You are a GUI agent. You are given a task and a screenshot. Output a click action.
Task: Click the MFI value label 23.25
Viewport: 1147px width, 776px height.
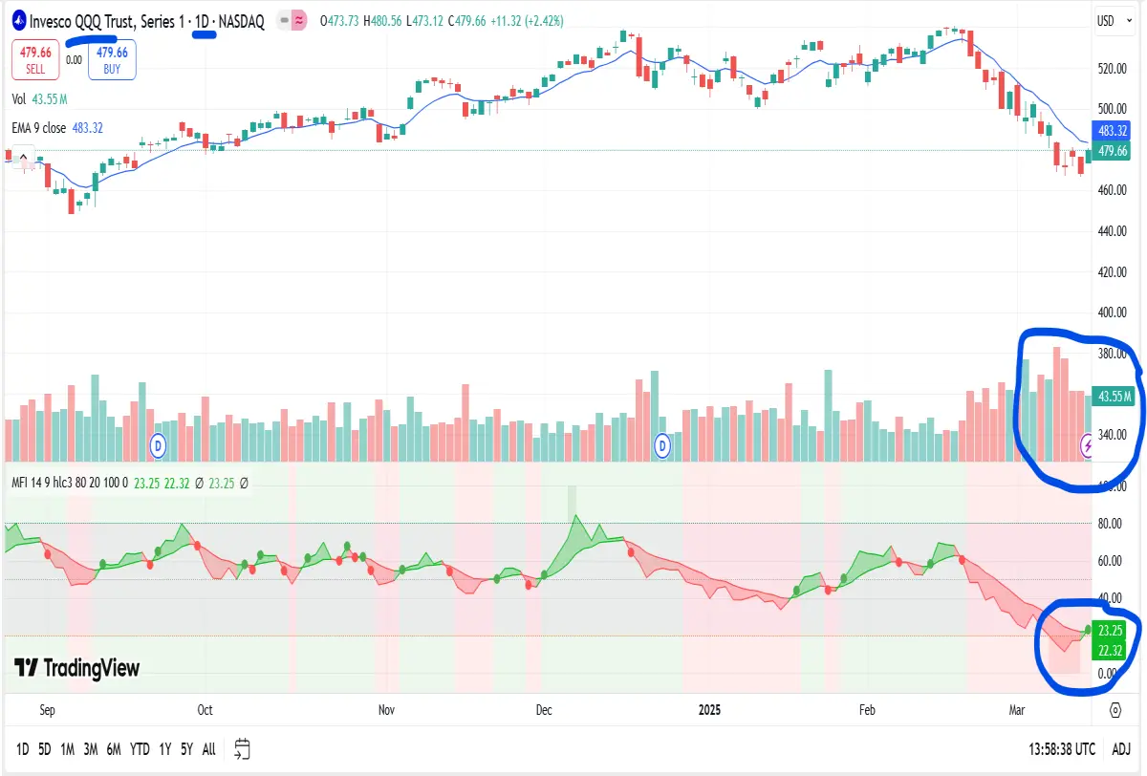click(x=1111, y=631)
